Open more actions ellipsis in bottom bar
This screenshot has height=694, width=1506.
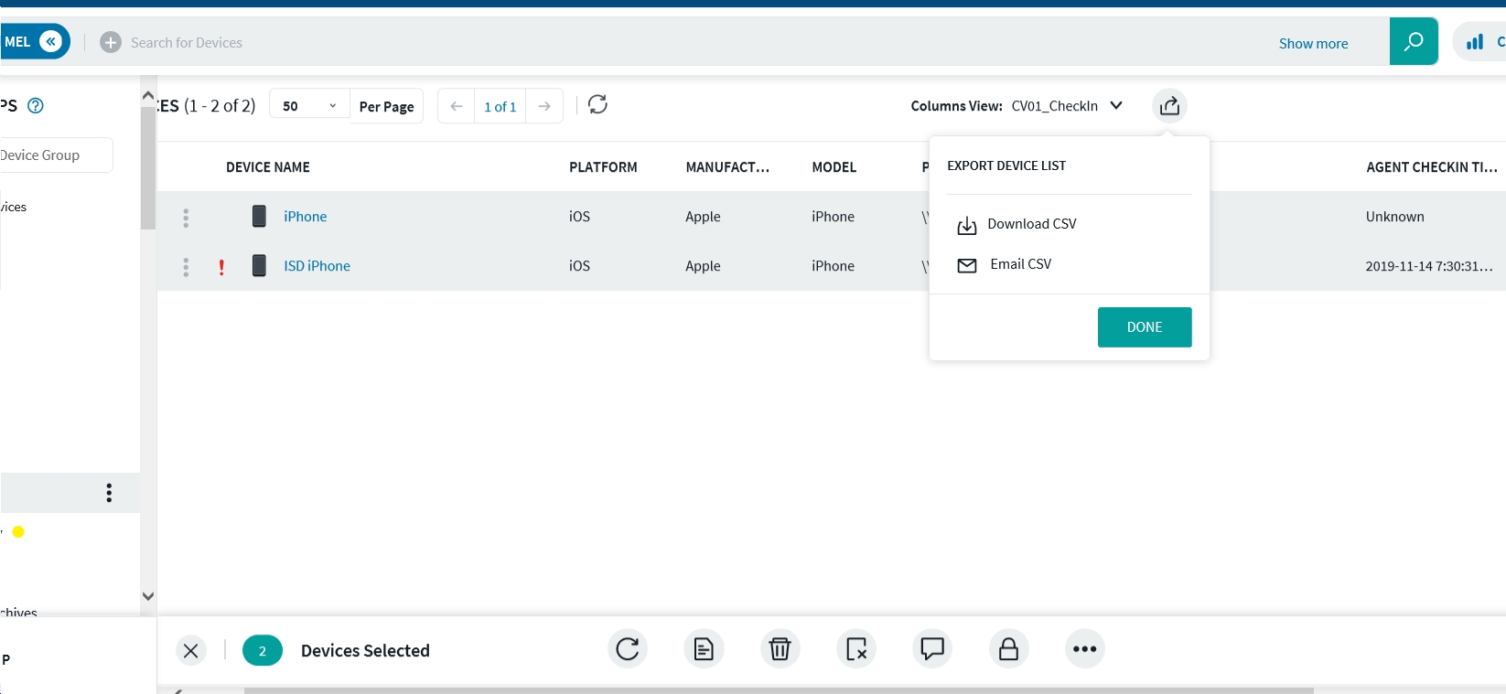[x=1084, y=649]
